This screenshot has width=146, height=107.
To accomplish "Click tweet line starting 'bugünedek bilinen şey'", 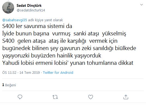I will tap(69, 48).
